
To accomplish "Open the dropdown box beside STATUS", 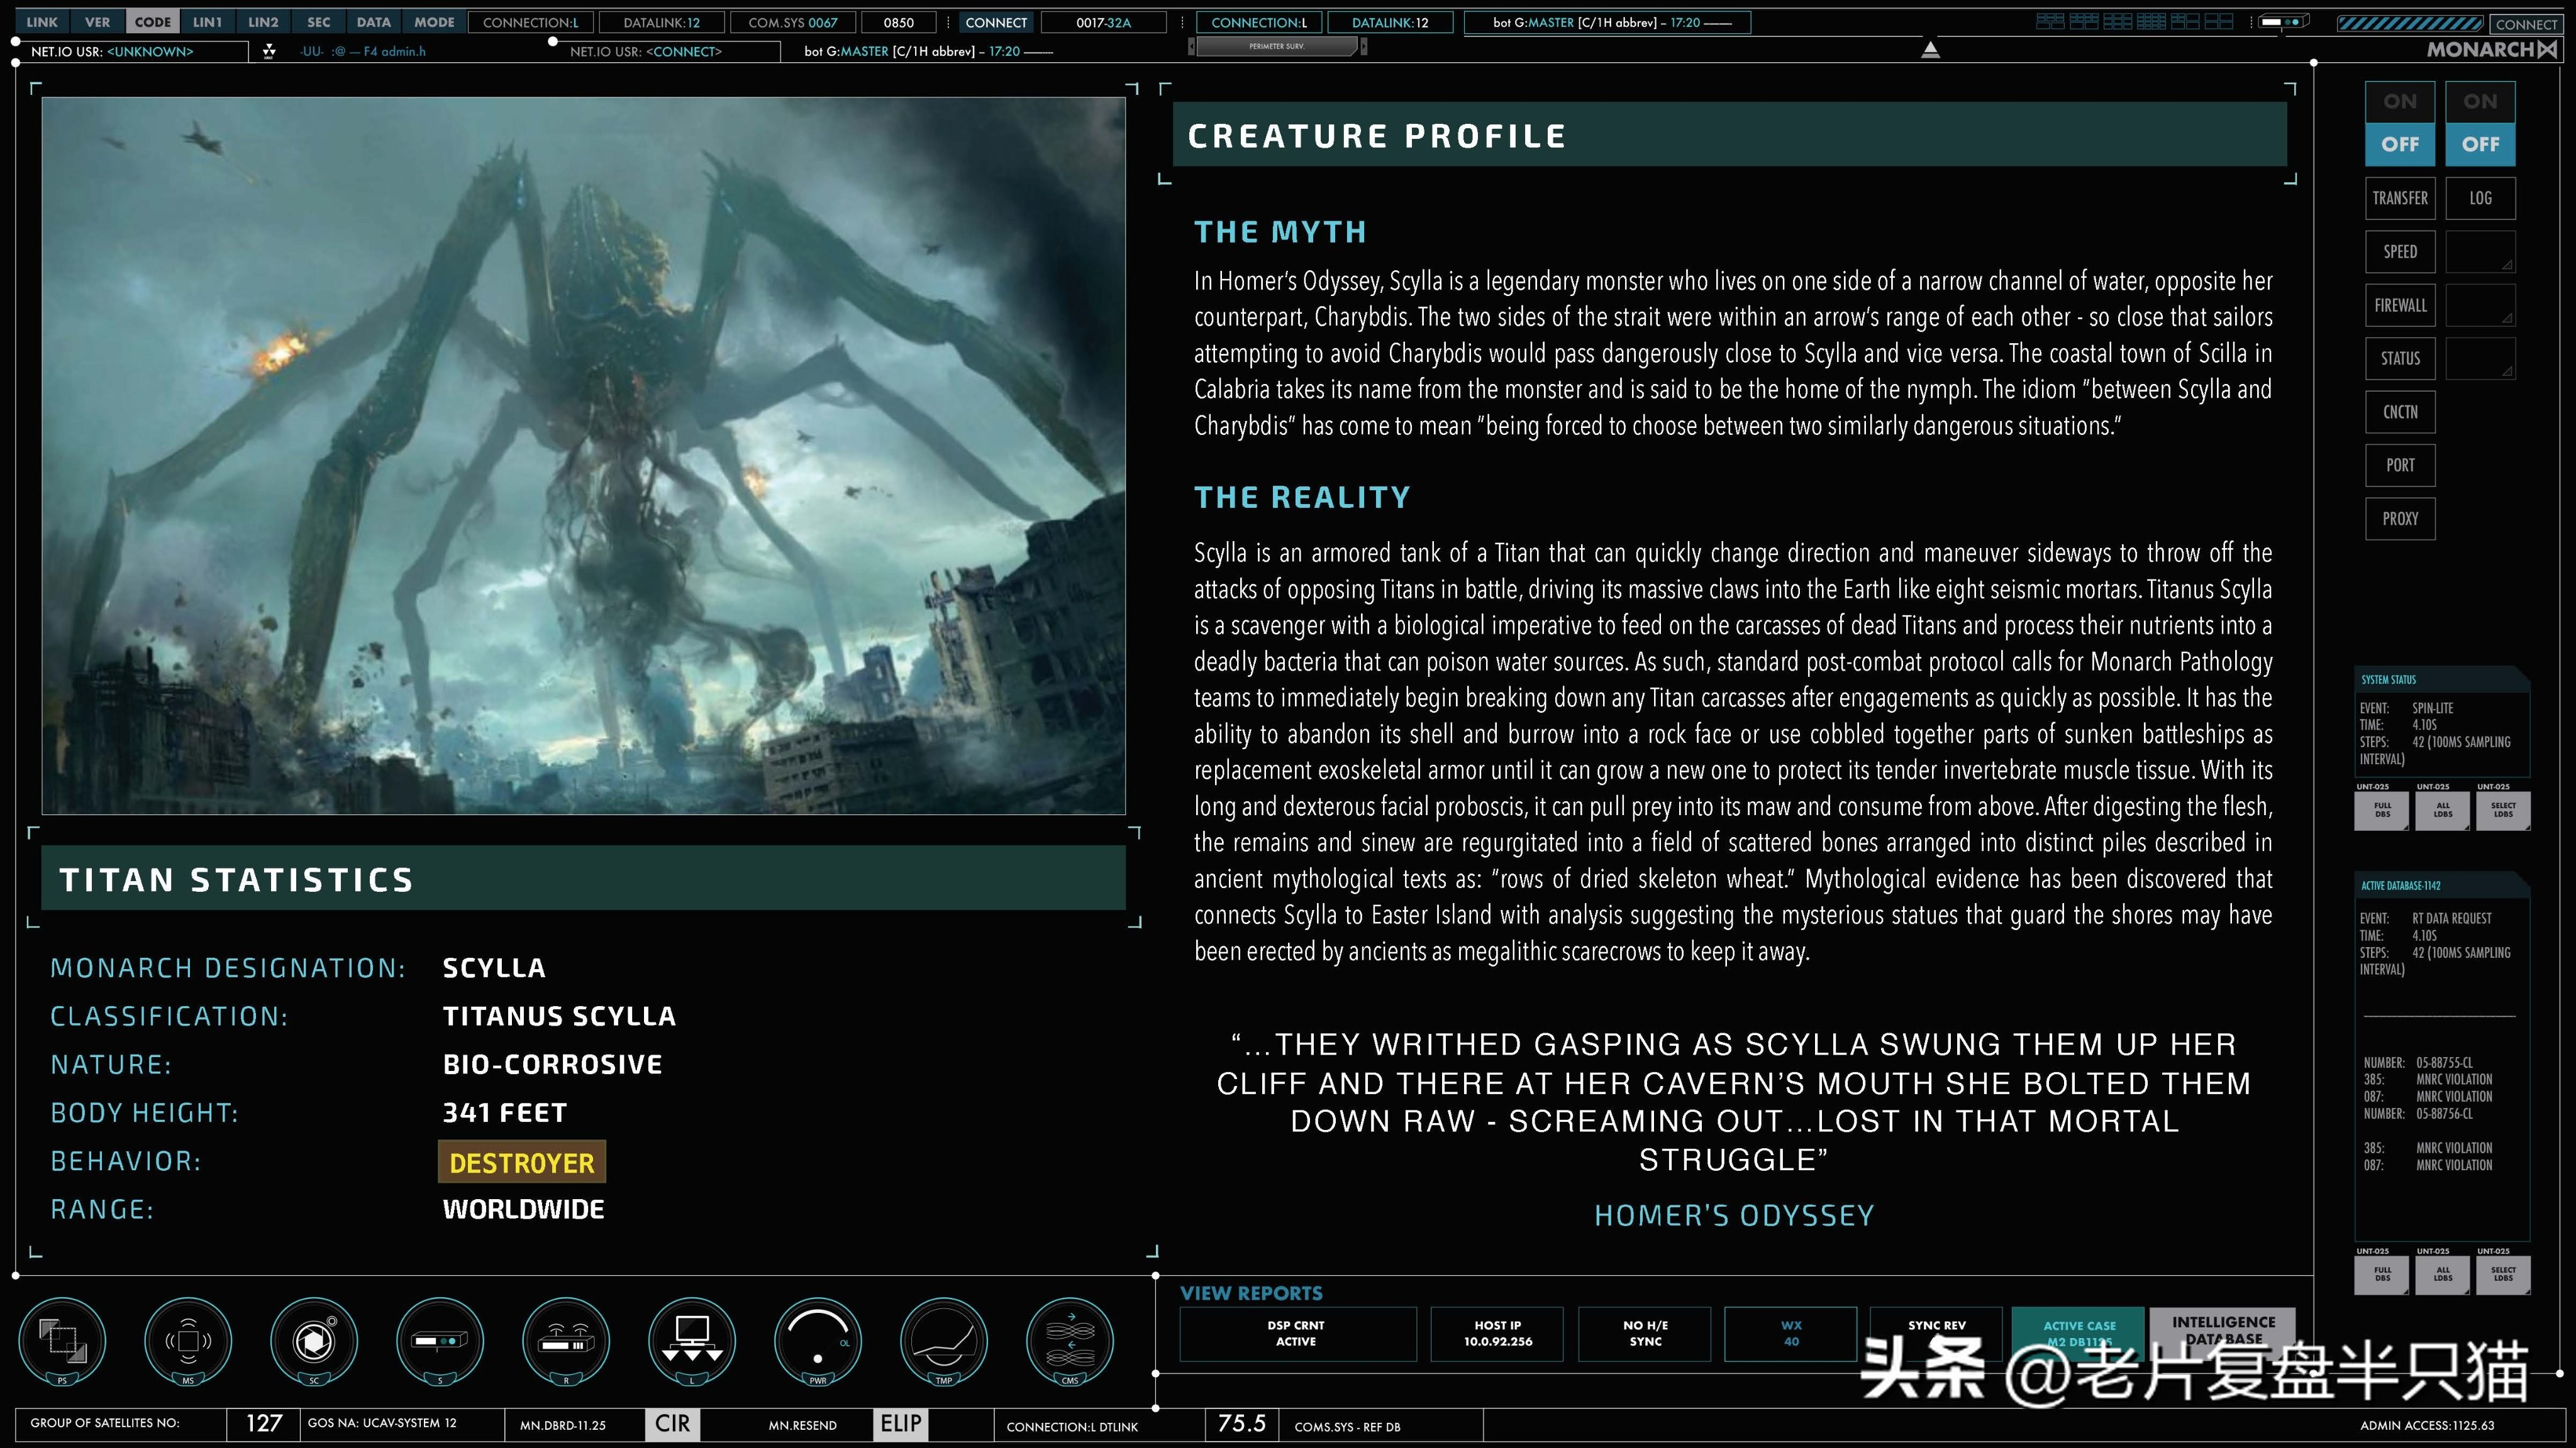I will coord(2480,359).
